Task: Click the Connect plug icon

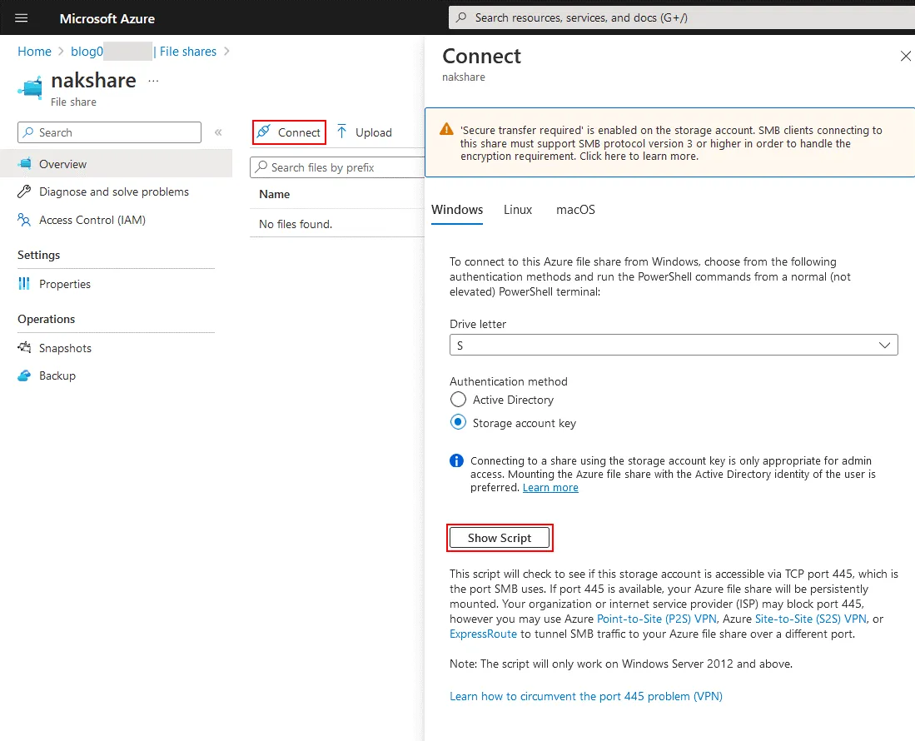Action: [264, 132]
